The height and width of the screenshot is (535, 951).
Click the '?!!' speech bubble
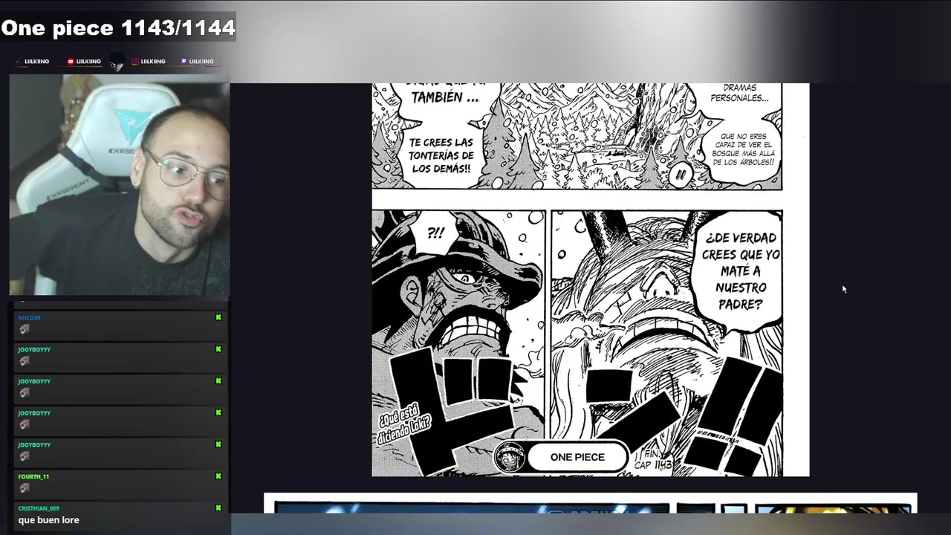pos(436,233)
